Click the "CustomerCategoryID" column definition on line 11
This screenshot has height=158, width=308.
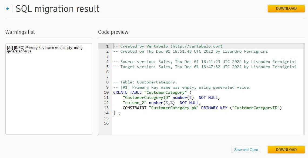coord(171,98)
